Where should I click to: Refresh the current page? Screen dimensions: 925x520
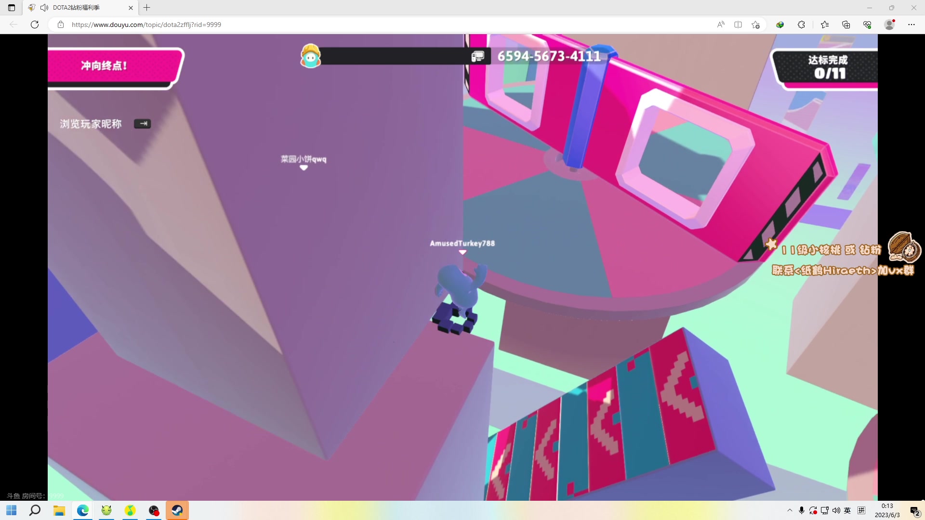35,25
